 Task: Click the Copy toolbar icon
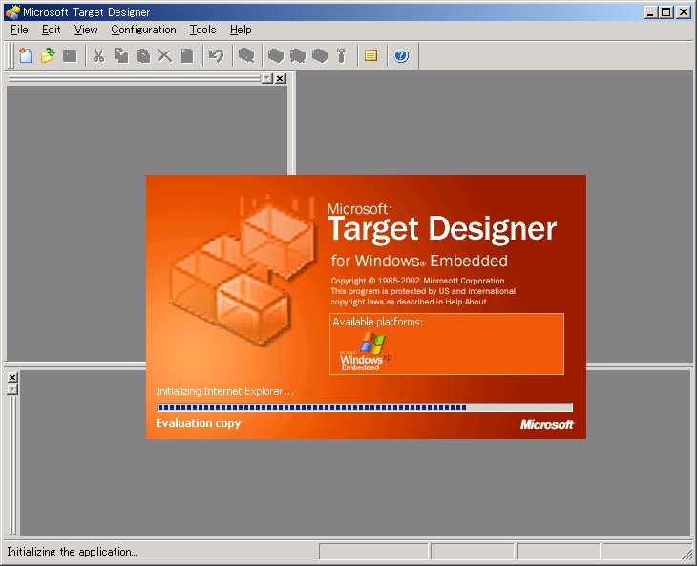point(121,55)
